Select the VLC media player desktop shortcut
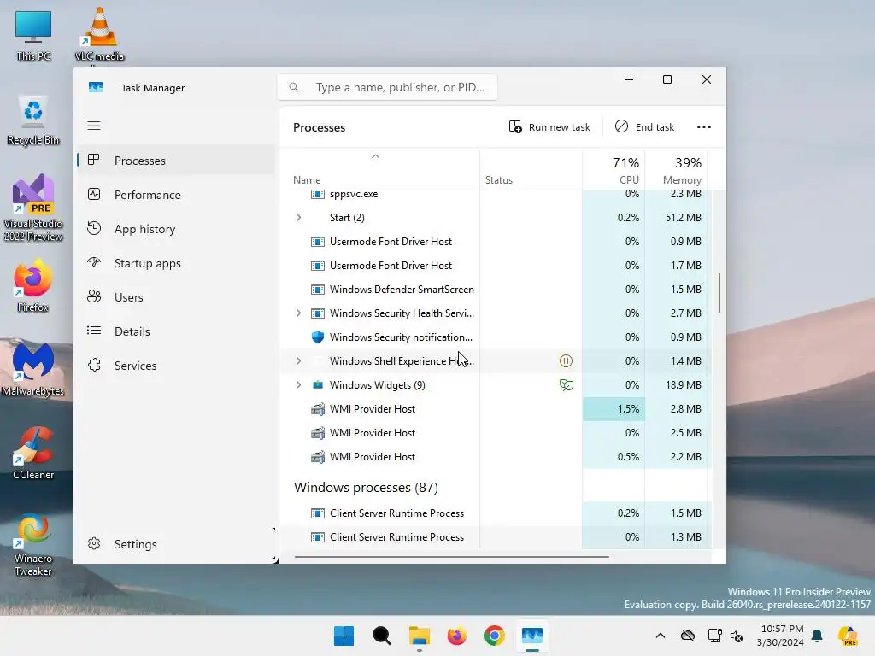Screen dimensions: 875x656 click(x=99, y=35)
